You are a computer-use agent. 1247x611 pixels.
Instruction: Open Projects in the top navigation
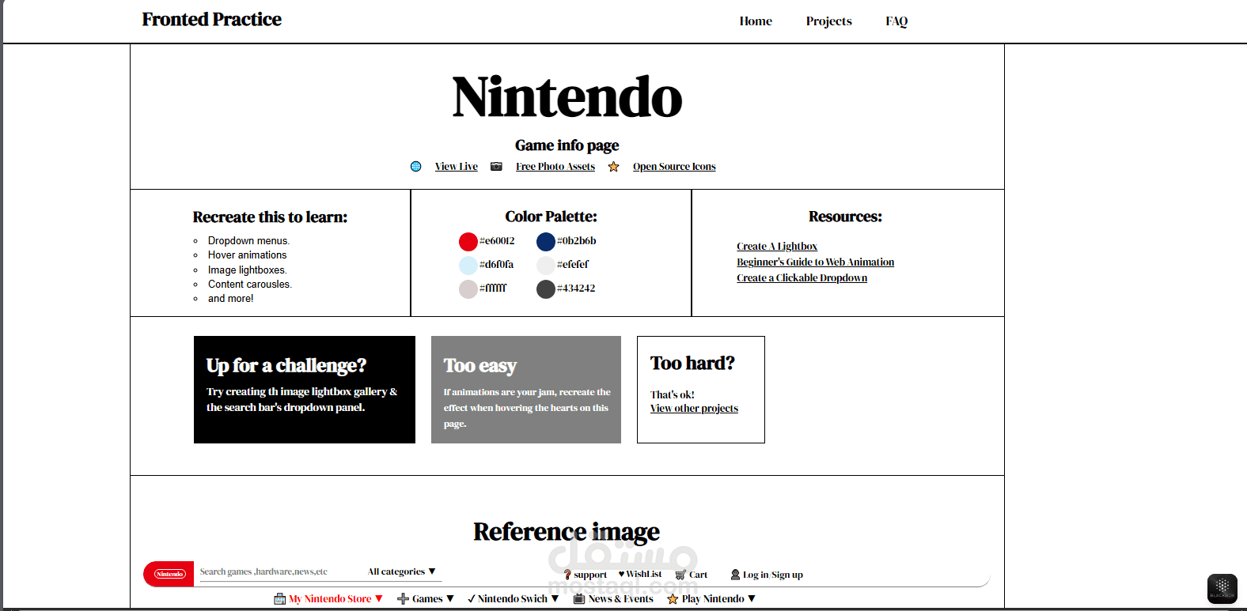tap(829, 21)
